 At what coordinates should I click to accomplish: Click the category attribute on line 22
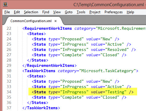click(84, 29)
